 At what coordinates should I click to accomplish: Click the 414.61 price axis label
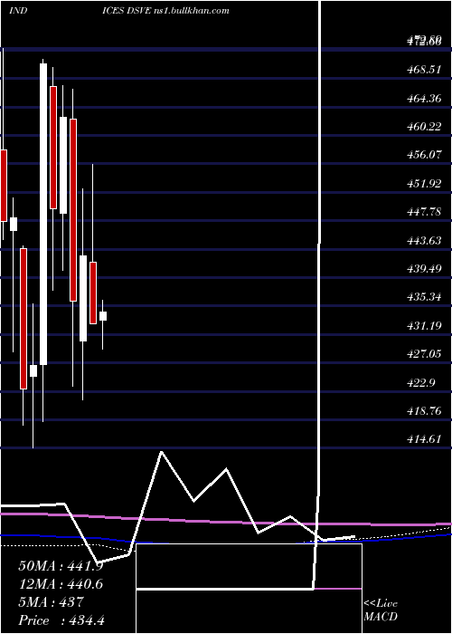coord(424,439)
